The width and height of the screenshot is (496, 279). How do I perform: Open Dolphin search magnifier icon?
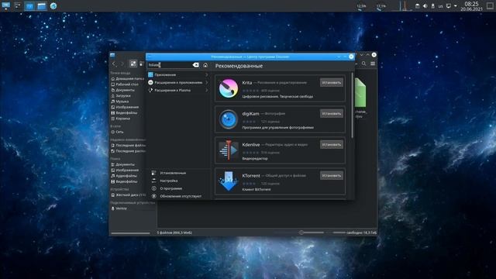point(363,64)
